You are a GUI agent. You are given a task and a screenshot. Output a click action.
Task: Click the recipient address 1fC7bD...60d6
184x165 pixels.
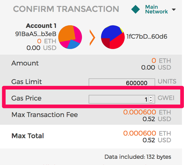click(147, 37)
